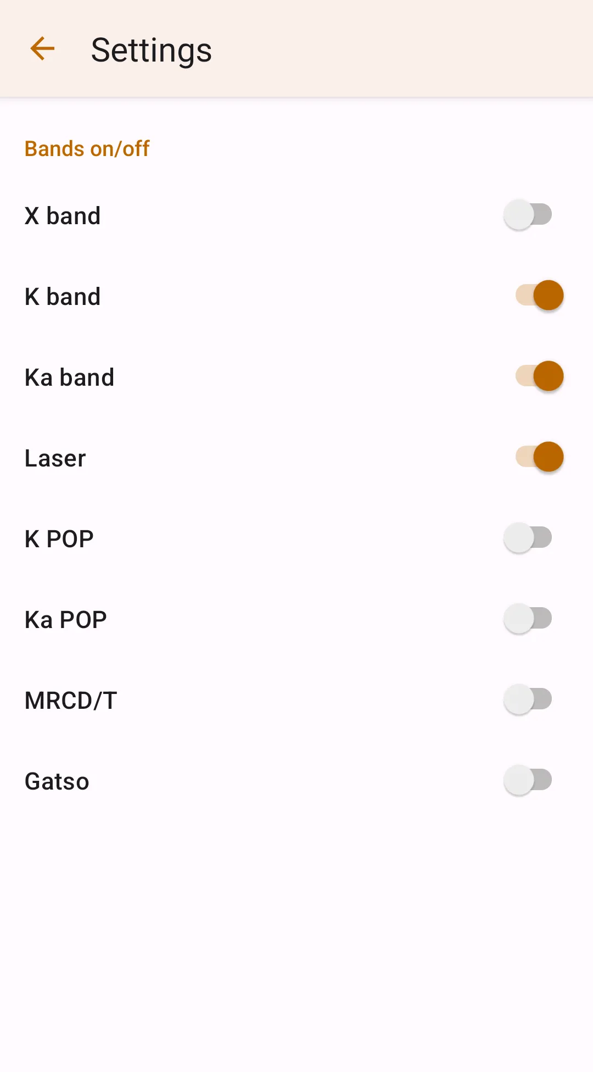Select the Ka POP text
This screenshot has width=593, height=1072.
[66, 620]
